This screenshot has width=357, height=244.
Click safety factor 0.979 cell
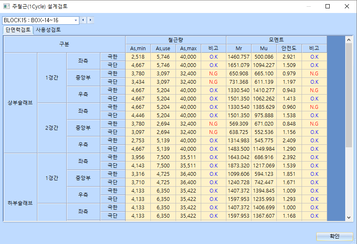click(289, 74)
